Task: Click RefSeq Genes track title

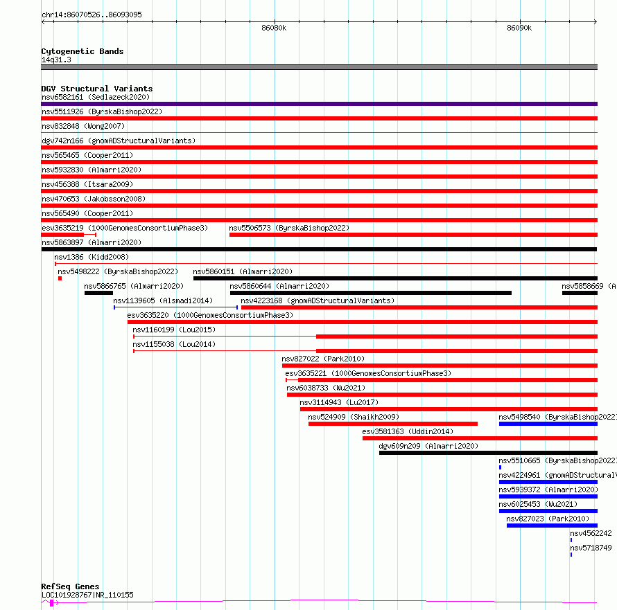Action: [70, 587]
